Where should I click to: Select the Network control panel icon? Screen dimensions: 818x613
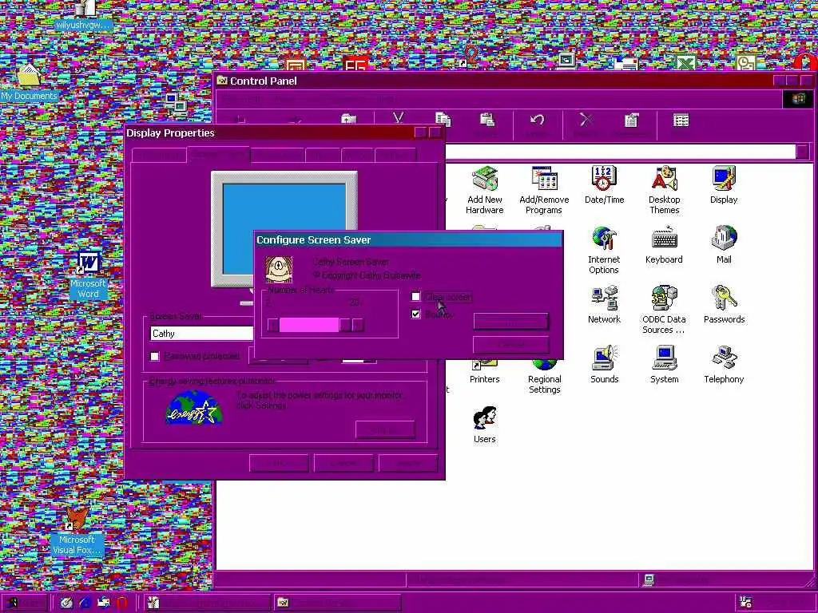(x=604, y=305)
